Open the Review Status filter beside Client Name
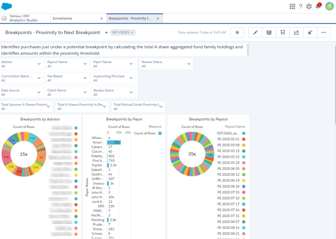Image resolution: width=336 pixels, height=239 pixels. [x=113, y=93]
